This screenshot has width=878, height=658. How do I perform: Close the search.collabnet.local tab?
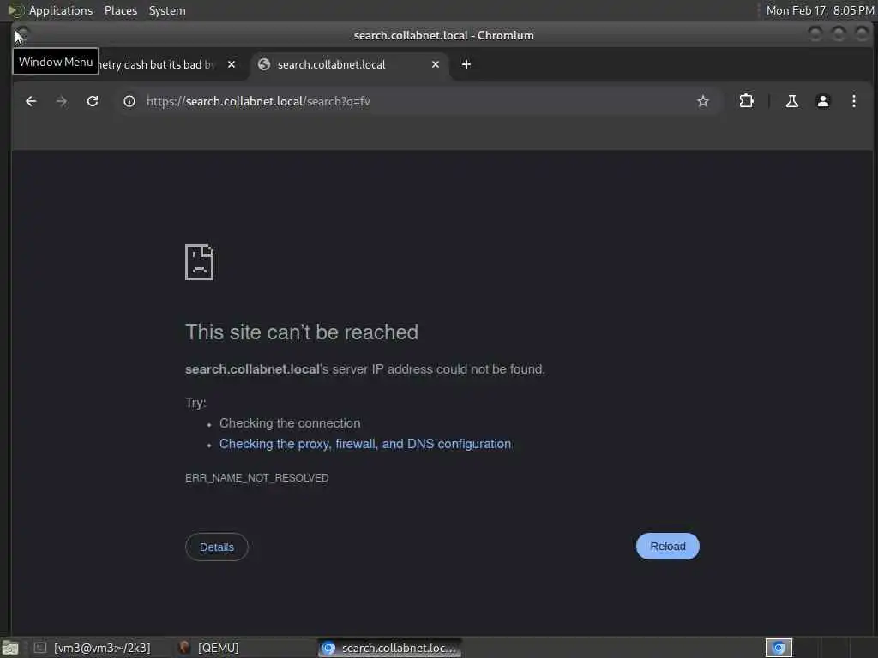(435, 64)
